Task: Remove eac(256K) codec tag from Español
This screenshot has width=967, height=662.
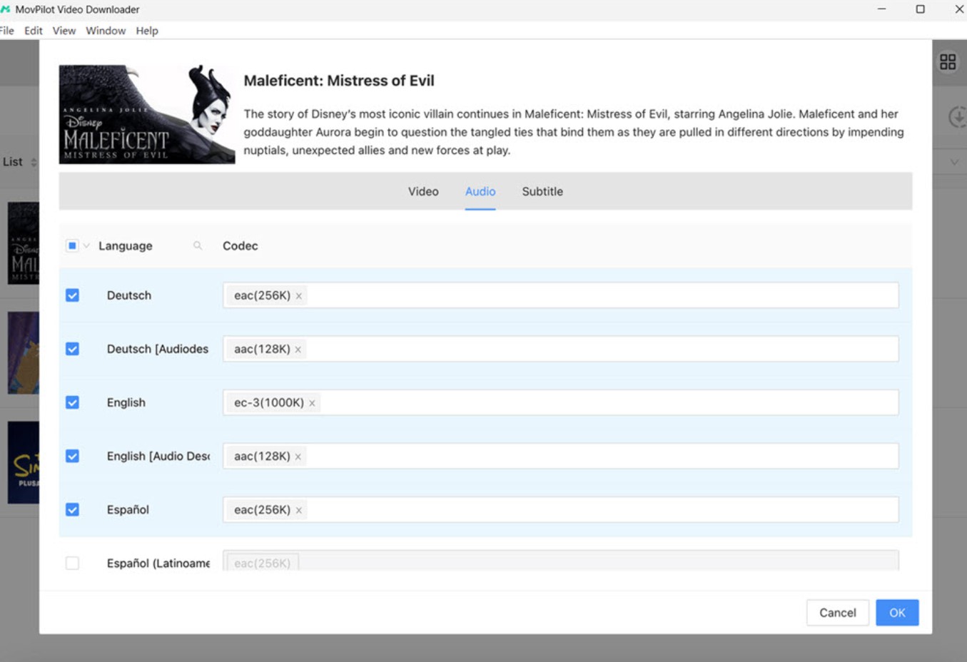Action: pos(299,510)
